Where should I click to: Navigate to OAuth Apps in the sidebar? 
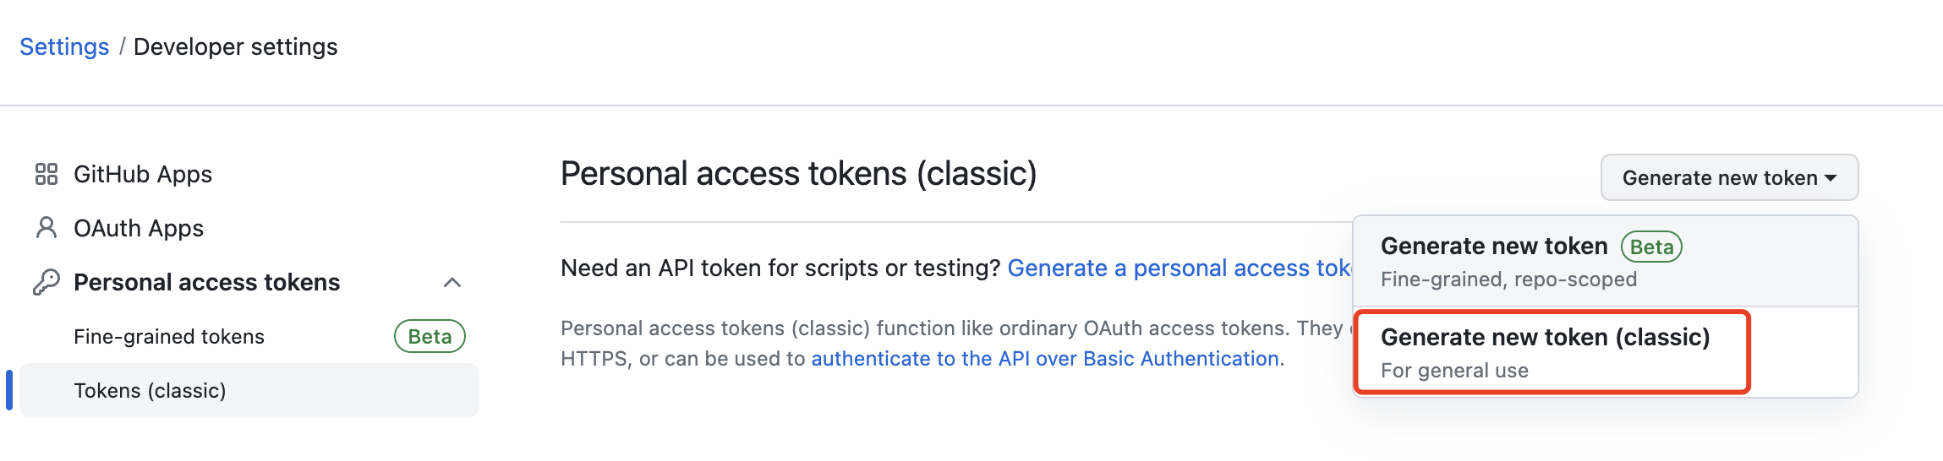point(139,228)
